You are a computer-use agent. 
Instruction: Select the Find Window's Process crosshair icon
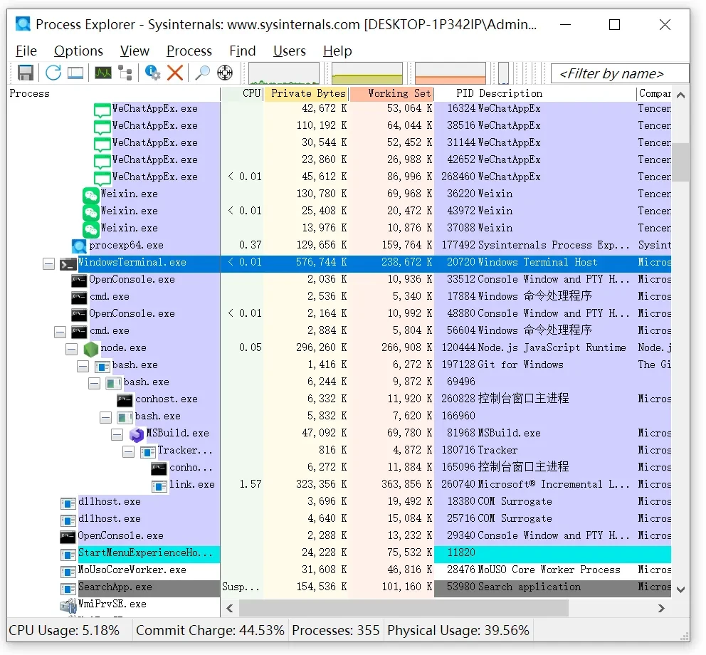coord(225,73)
